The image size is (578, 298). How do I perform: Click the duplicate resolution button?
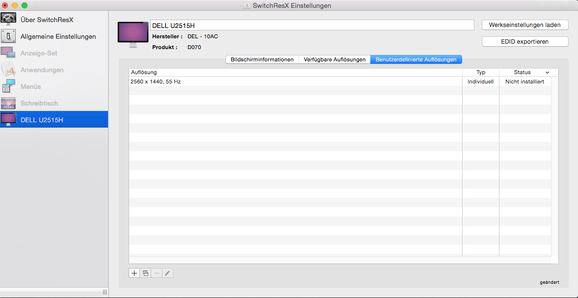pos(146,273)
